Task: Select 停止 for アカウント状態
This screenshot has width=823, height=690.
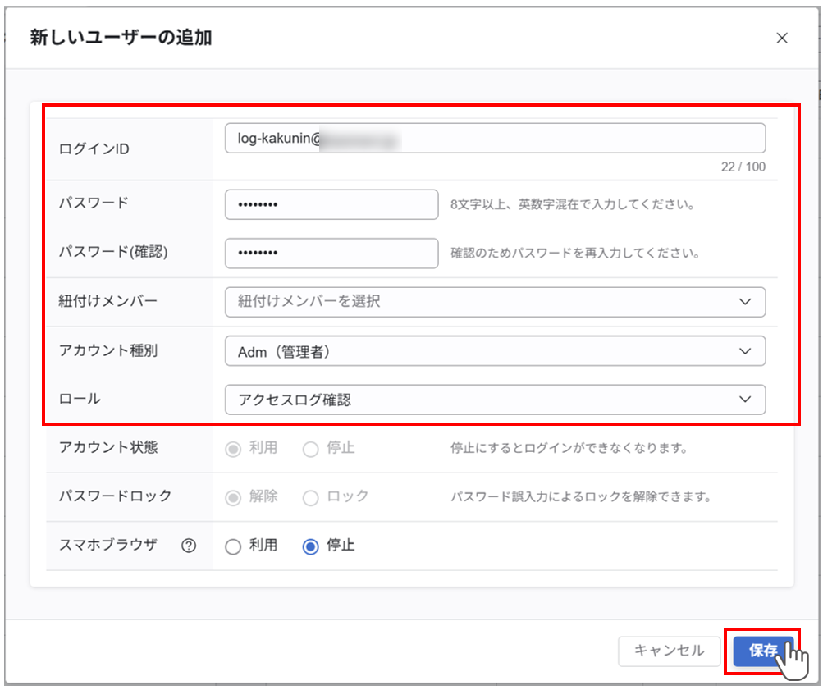Action: pyautogui.click(x=310, y=449)
